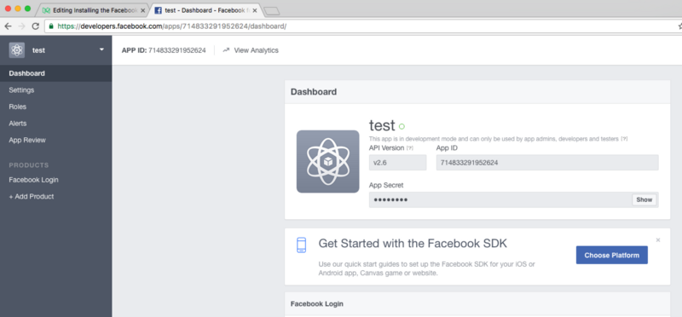682x317 pixels.
Task: Dismiss the Get Started SDK card
Action: click(x=658, y=239)
